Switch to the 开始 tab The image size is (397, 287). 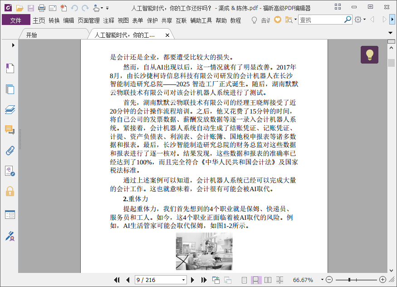pyautogui.click(x=31, y=35)
